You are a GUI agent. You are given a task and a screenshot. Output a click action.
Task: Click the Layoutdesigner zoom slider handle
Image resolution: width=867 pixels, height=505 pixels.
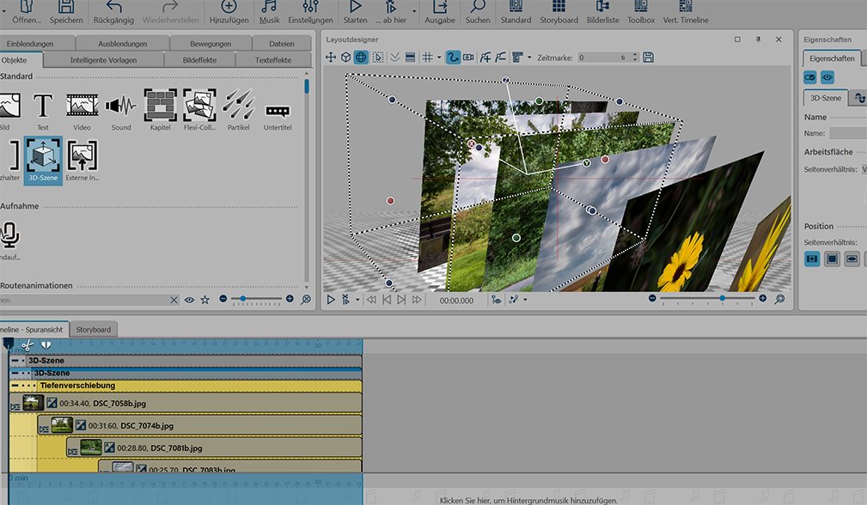[x=722, y=299]
